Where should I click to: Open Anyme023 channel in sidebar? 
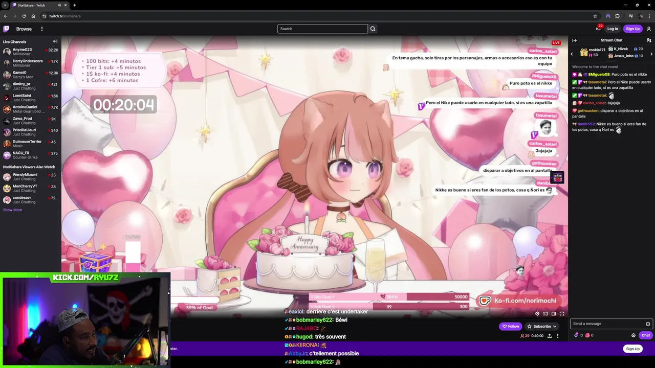[31, 52]
